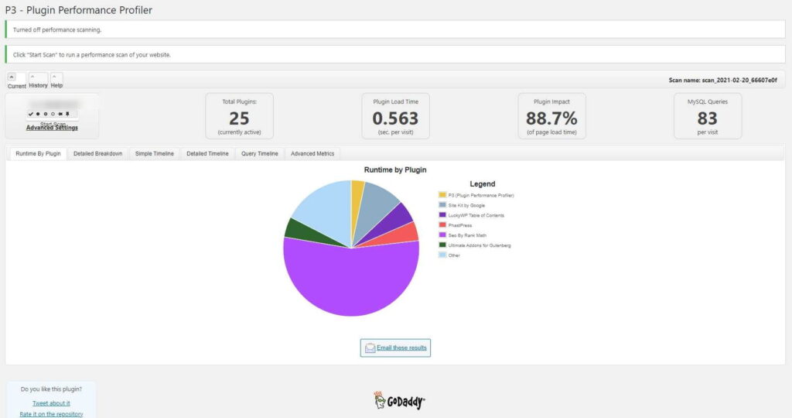
Task: Click the envelope icon beside Email these results
Action: 370,348
